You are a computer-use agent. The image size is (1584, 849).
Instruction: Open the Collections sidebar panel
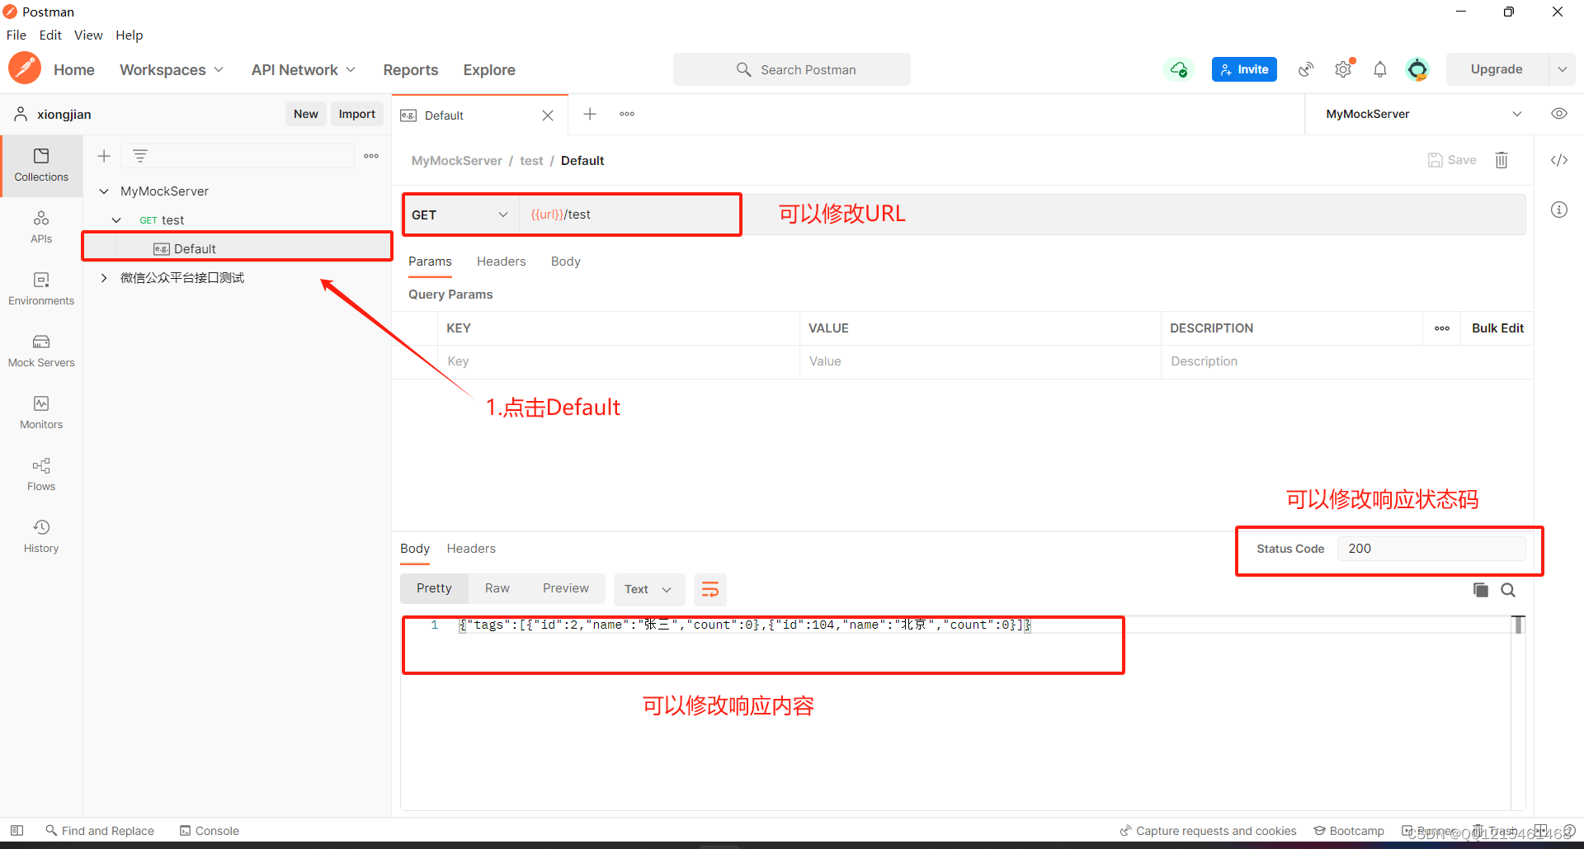[x=41, y=165]
